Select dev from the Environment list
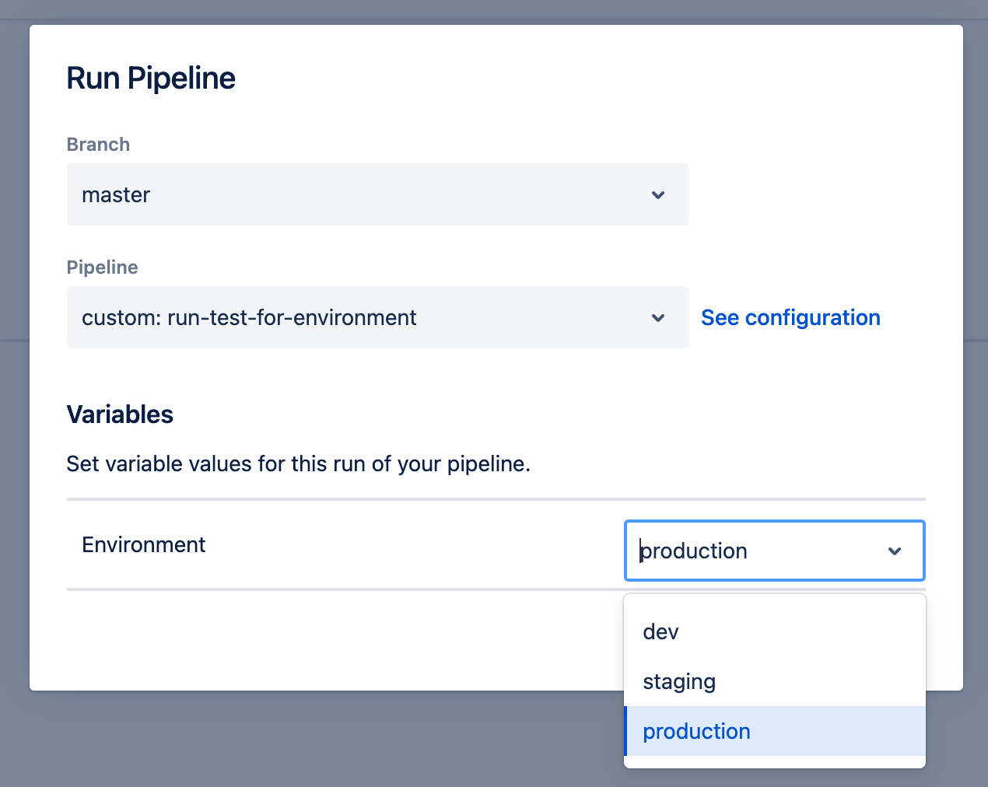 tap(660, 631)
